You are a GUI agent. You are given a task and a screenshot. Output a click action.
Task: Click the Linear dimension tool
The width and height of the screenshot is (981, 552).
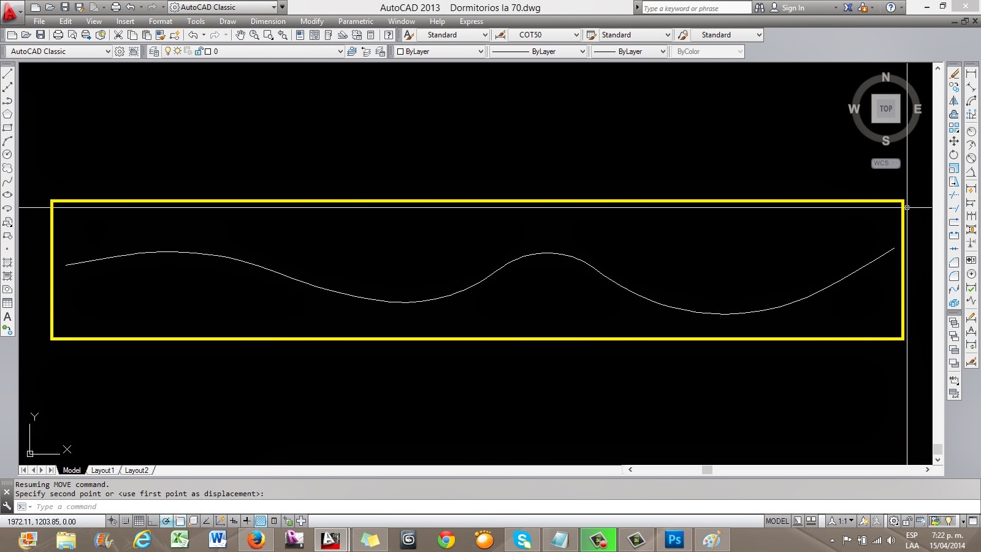click(x=971, y=74)
